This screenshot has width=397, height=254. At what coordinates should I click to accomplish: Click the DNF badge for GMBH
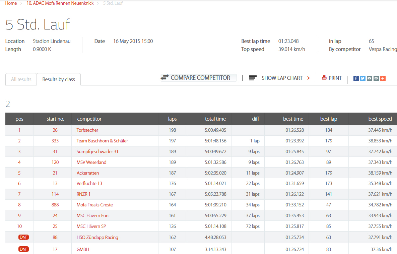(23, 249)
